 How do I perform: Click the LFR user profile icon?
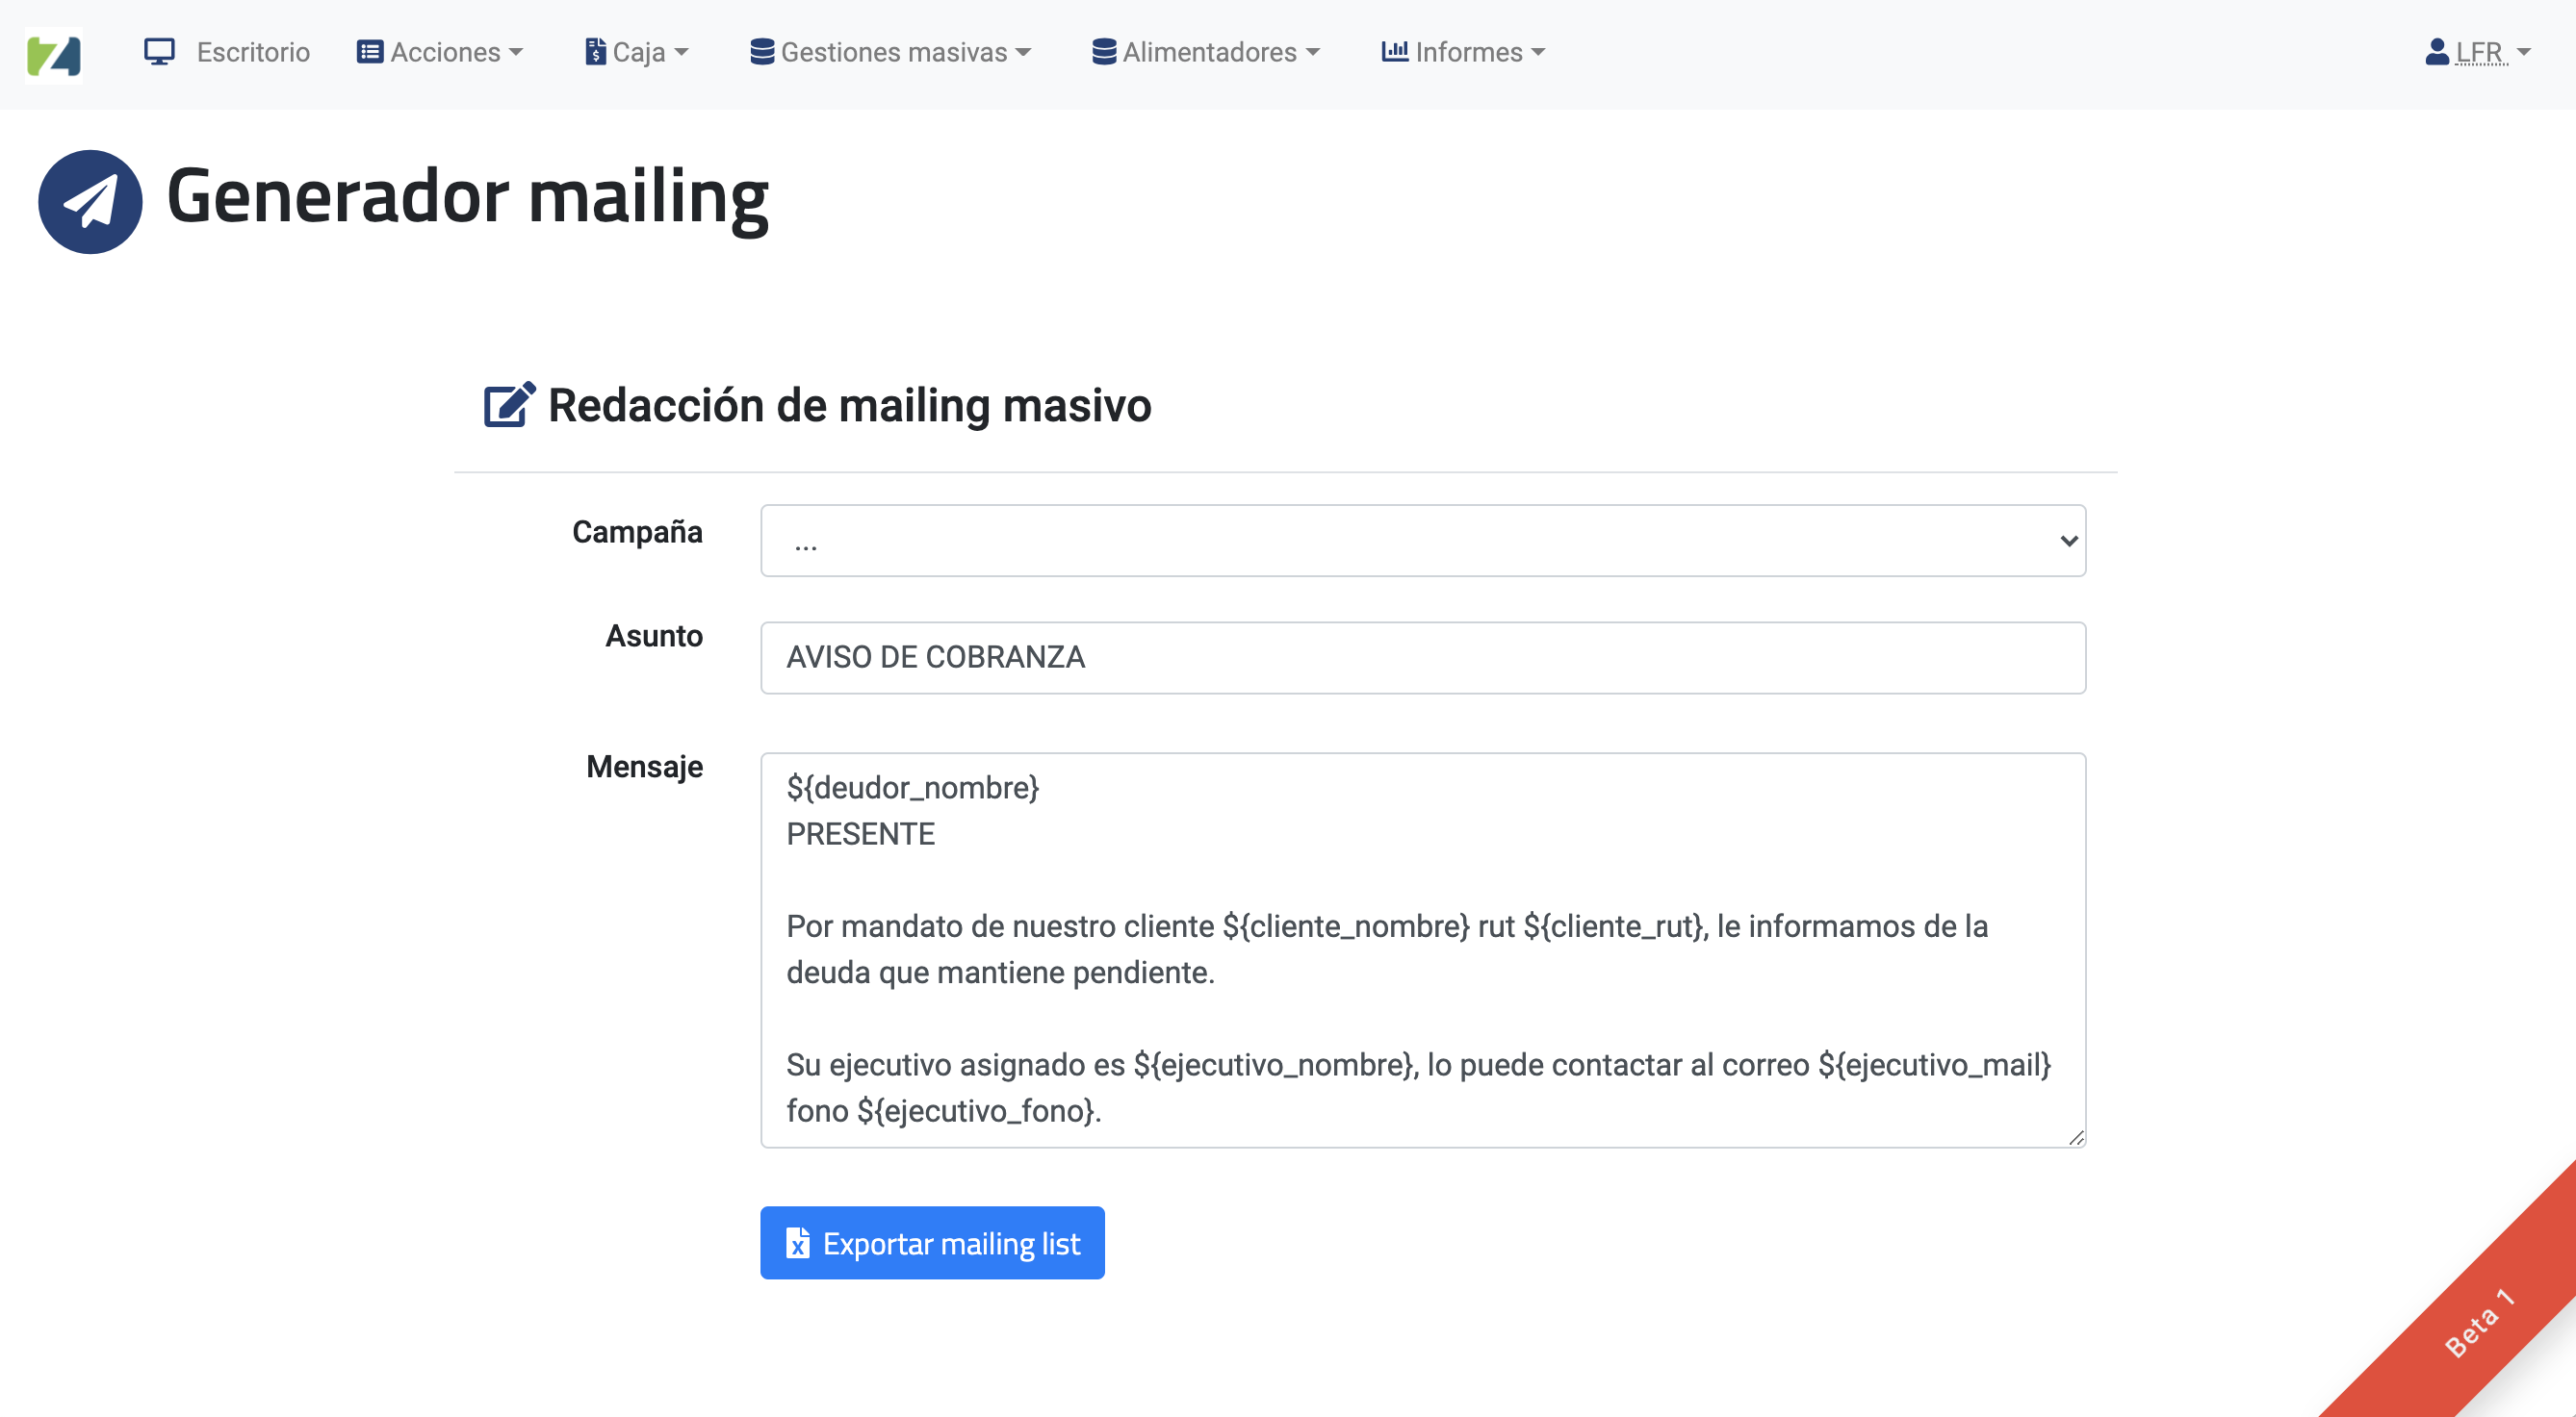point(2437,52)
